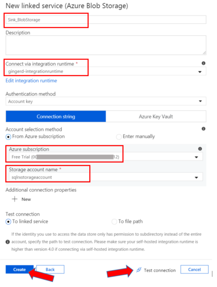Click the Create button
The image size is (217, 287).
[20, 270]
